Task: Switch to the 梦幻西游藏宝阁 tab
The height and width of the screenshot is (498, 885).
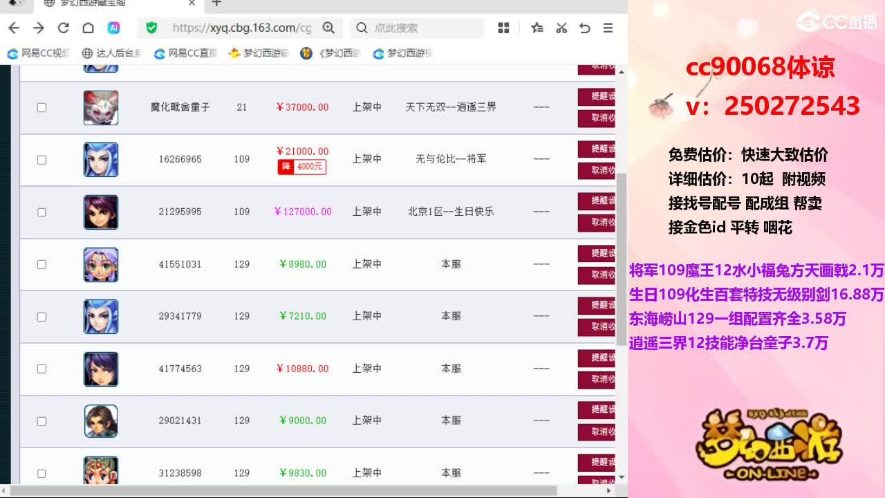Action: (x=119, y=4)
